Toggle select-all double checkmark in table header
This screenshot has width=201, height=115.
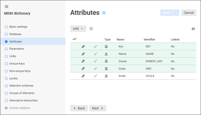pyautogui.click(x=74, y=39)
